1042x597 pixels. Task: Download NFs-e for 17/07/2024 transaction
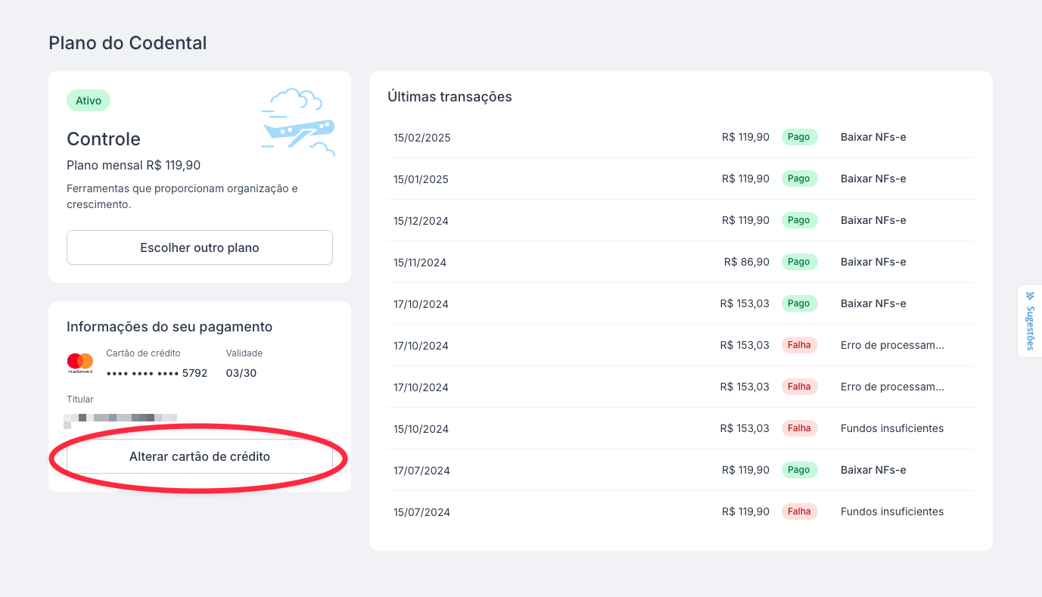[872, 470]
